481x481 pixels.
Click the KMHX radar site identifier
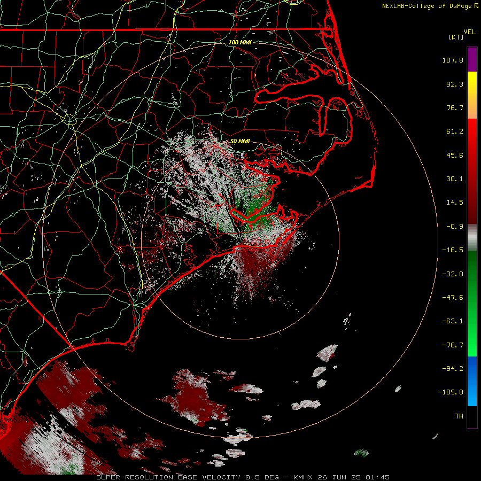click(304, 477)
